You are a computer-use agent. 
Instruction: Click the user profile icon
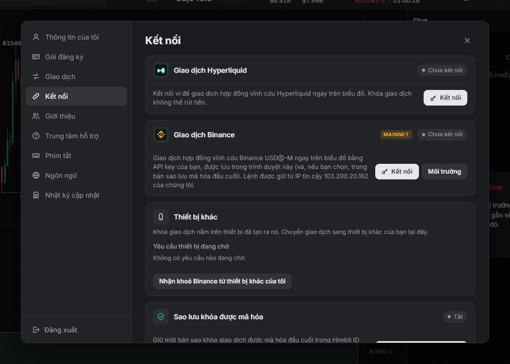[36, 37]
